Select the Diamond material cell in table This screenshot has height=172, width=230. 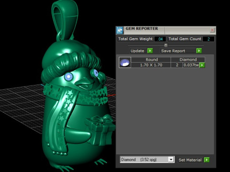[188, 60]
